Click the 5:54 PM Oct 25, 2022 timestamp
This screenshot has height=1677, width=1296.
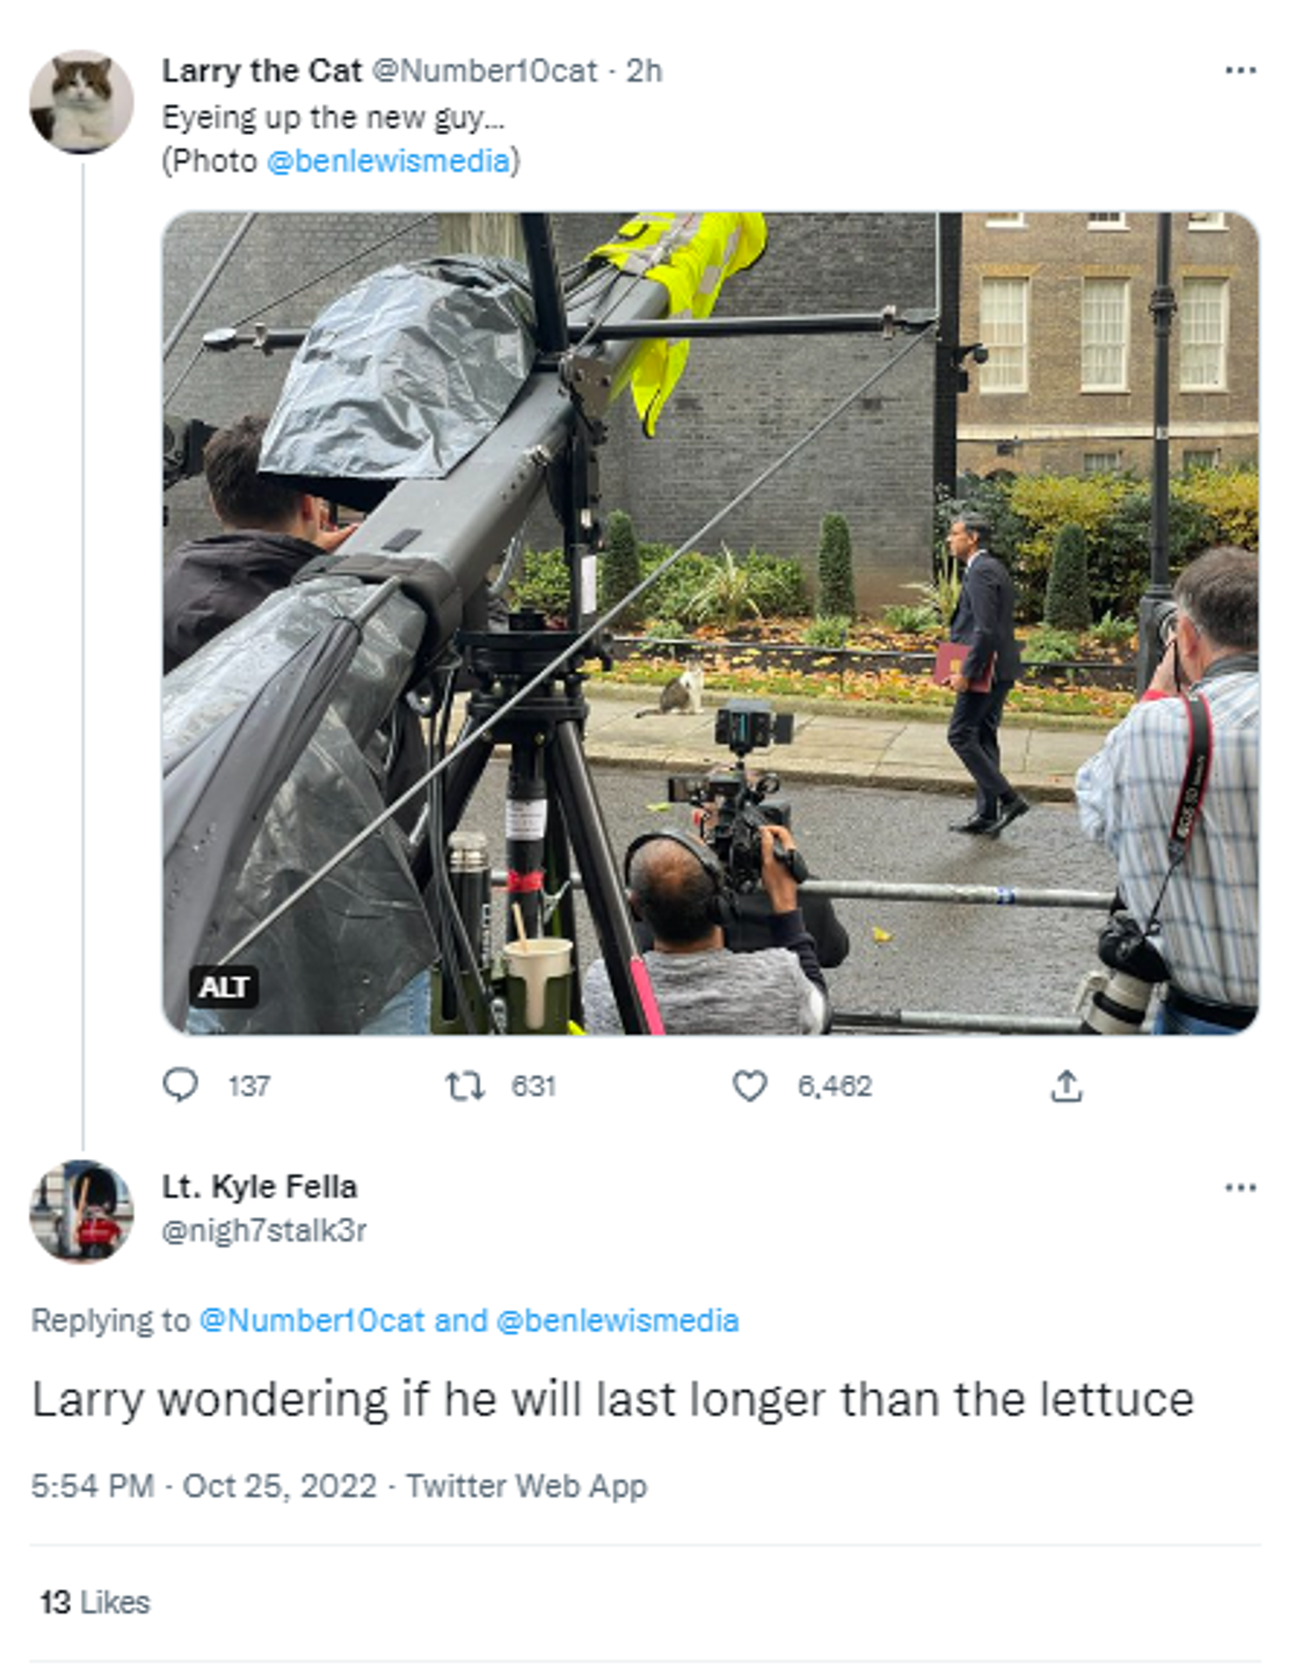coord(204,1486)
